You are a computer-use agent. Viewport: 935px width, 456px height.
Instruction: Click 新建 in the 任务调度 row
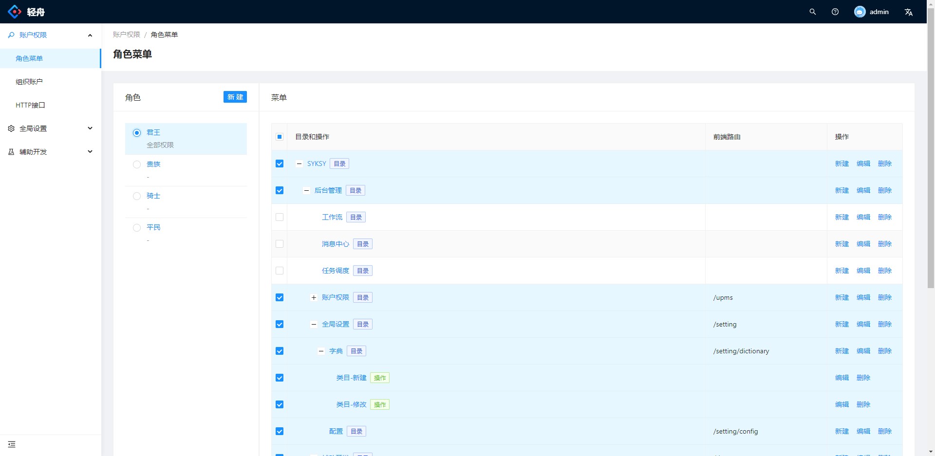(x=842, y=271)
